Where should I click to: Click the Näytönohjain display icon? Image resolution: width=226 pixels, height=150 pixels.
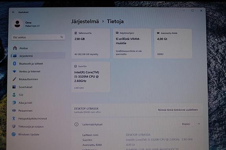(x=117, y=33)
